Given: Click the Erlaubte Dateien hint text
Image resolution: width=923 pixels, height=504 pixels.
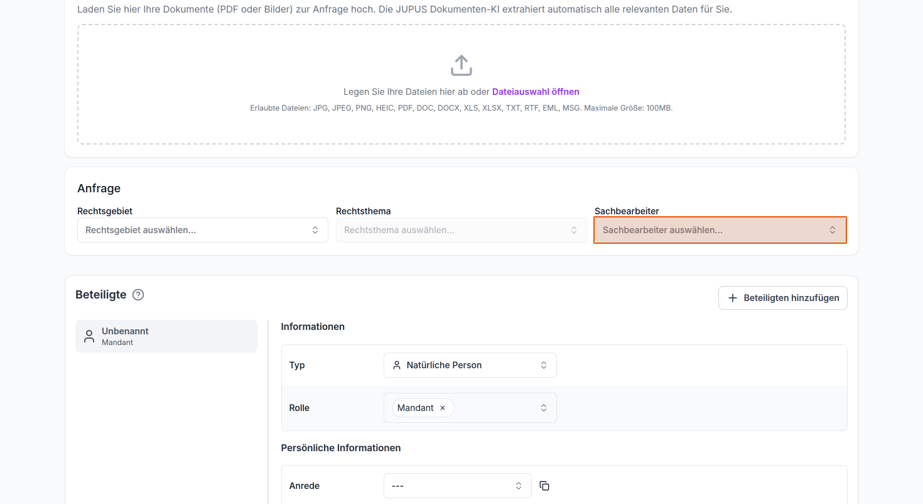Looking at the screenshot, I should (462, 108).
